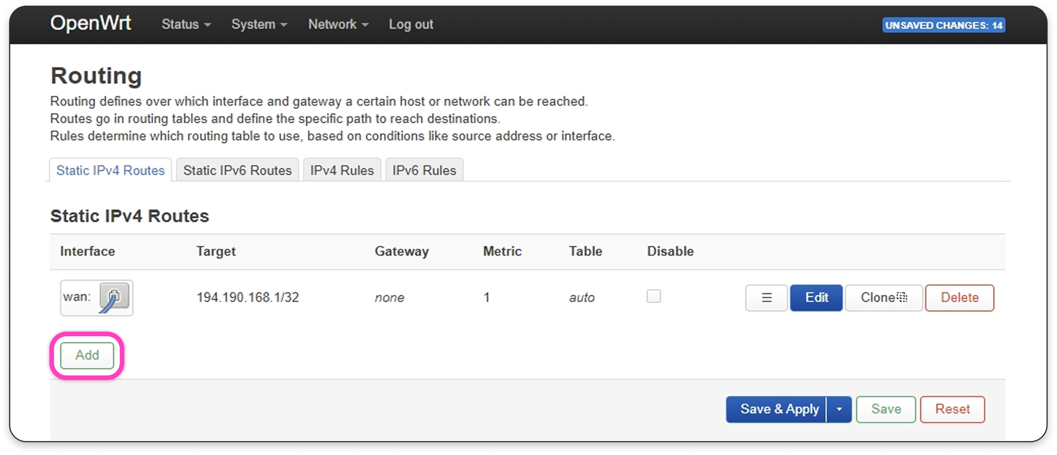This screenshot has height=455, width=1057.
Task: Reset the pending changes
Action: click(952, 409)
